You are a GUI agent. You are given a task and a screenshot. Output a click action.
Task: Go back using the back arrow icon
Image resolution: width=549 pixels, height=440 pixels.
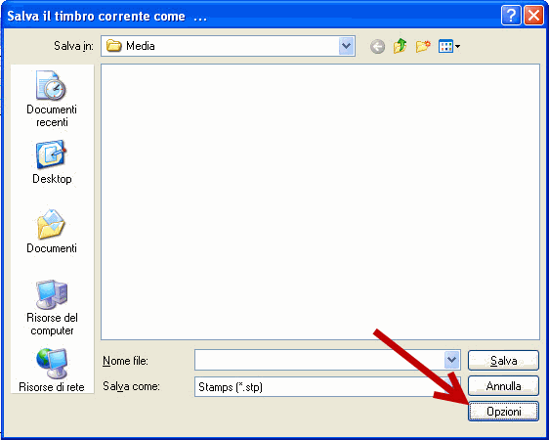tap(377, 46)
